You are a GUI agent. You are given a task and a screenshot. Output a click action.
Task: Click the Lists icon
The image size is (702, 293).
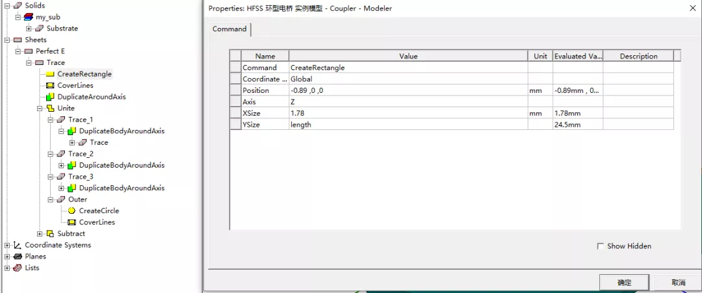click(18, 268)
